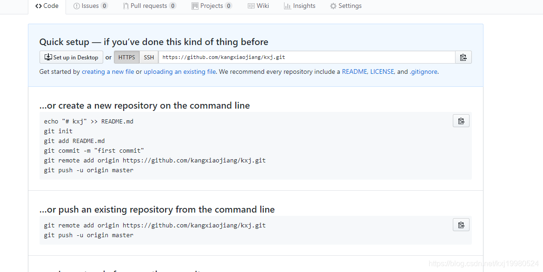Click the Wiki book icon
Image resolution: width=543 pixels, height=272 pixels.
(251, 6)
